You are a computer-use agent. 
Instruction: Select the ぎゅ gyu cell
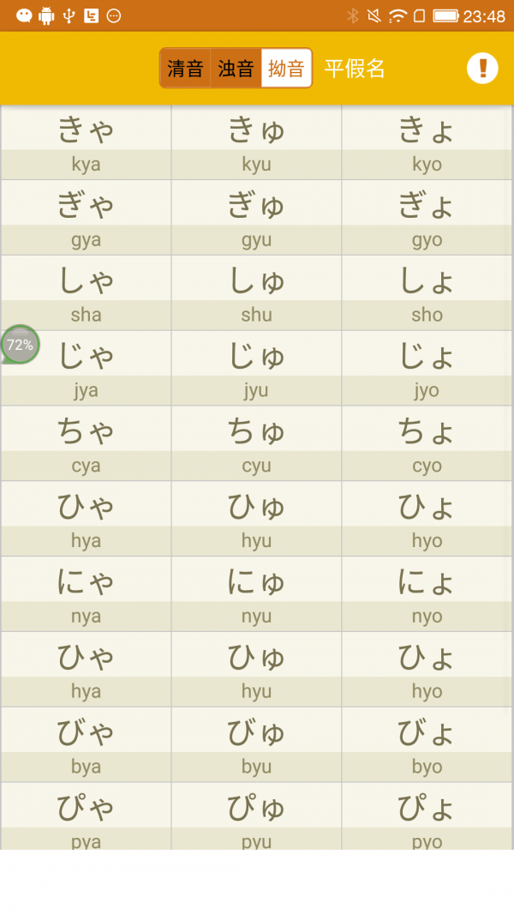256,218
